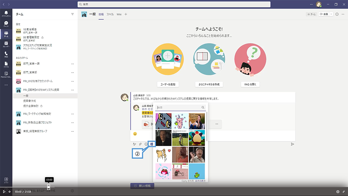The image size is (348, 196).
Task: Switch to the ファイル tab
Action: (x=110, y=14)
